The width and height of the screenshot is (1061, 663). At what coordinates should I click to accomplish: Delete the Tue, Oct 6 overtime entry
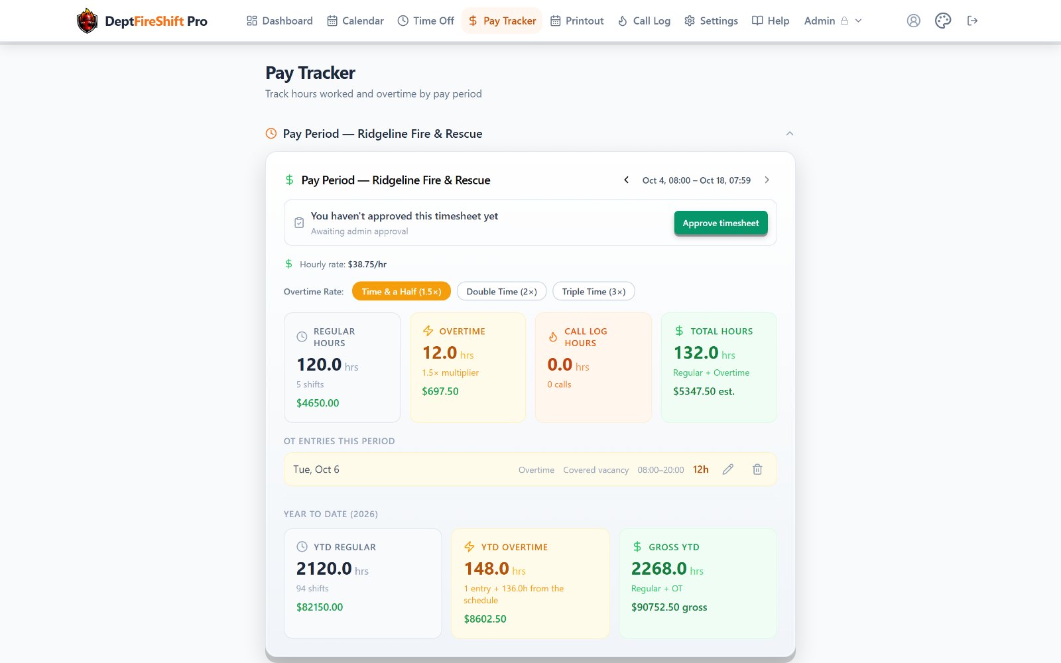[x=757, y=469]
